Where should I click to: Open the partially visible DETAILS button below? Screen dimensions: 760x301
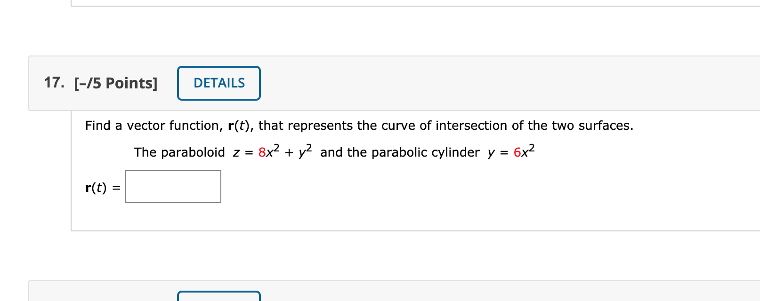coord(218,298)
